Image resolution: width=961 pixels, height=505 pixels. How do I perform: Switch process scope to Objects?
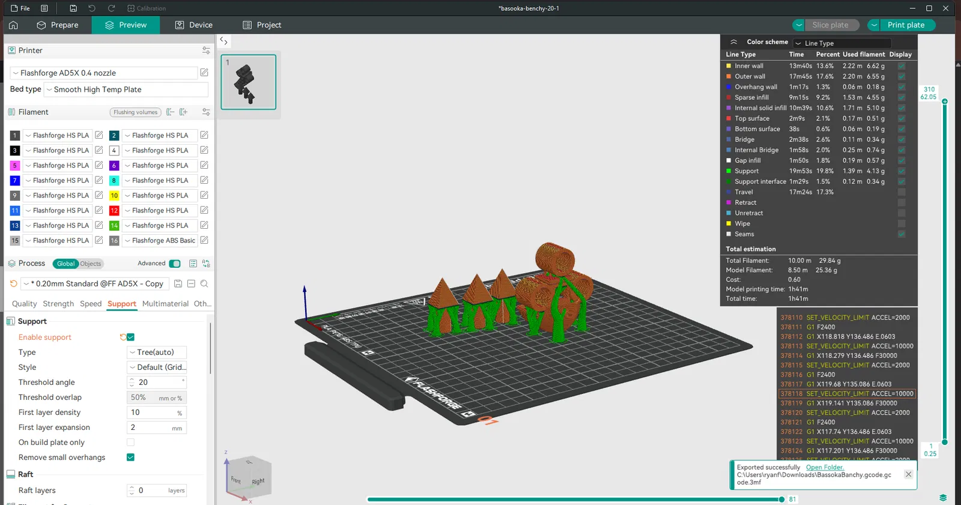tap(91, 264)
